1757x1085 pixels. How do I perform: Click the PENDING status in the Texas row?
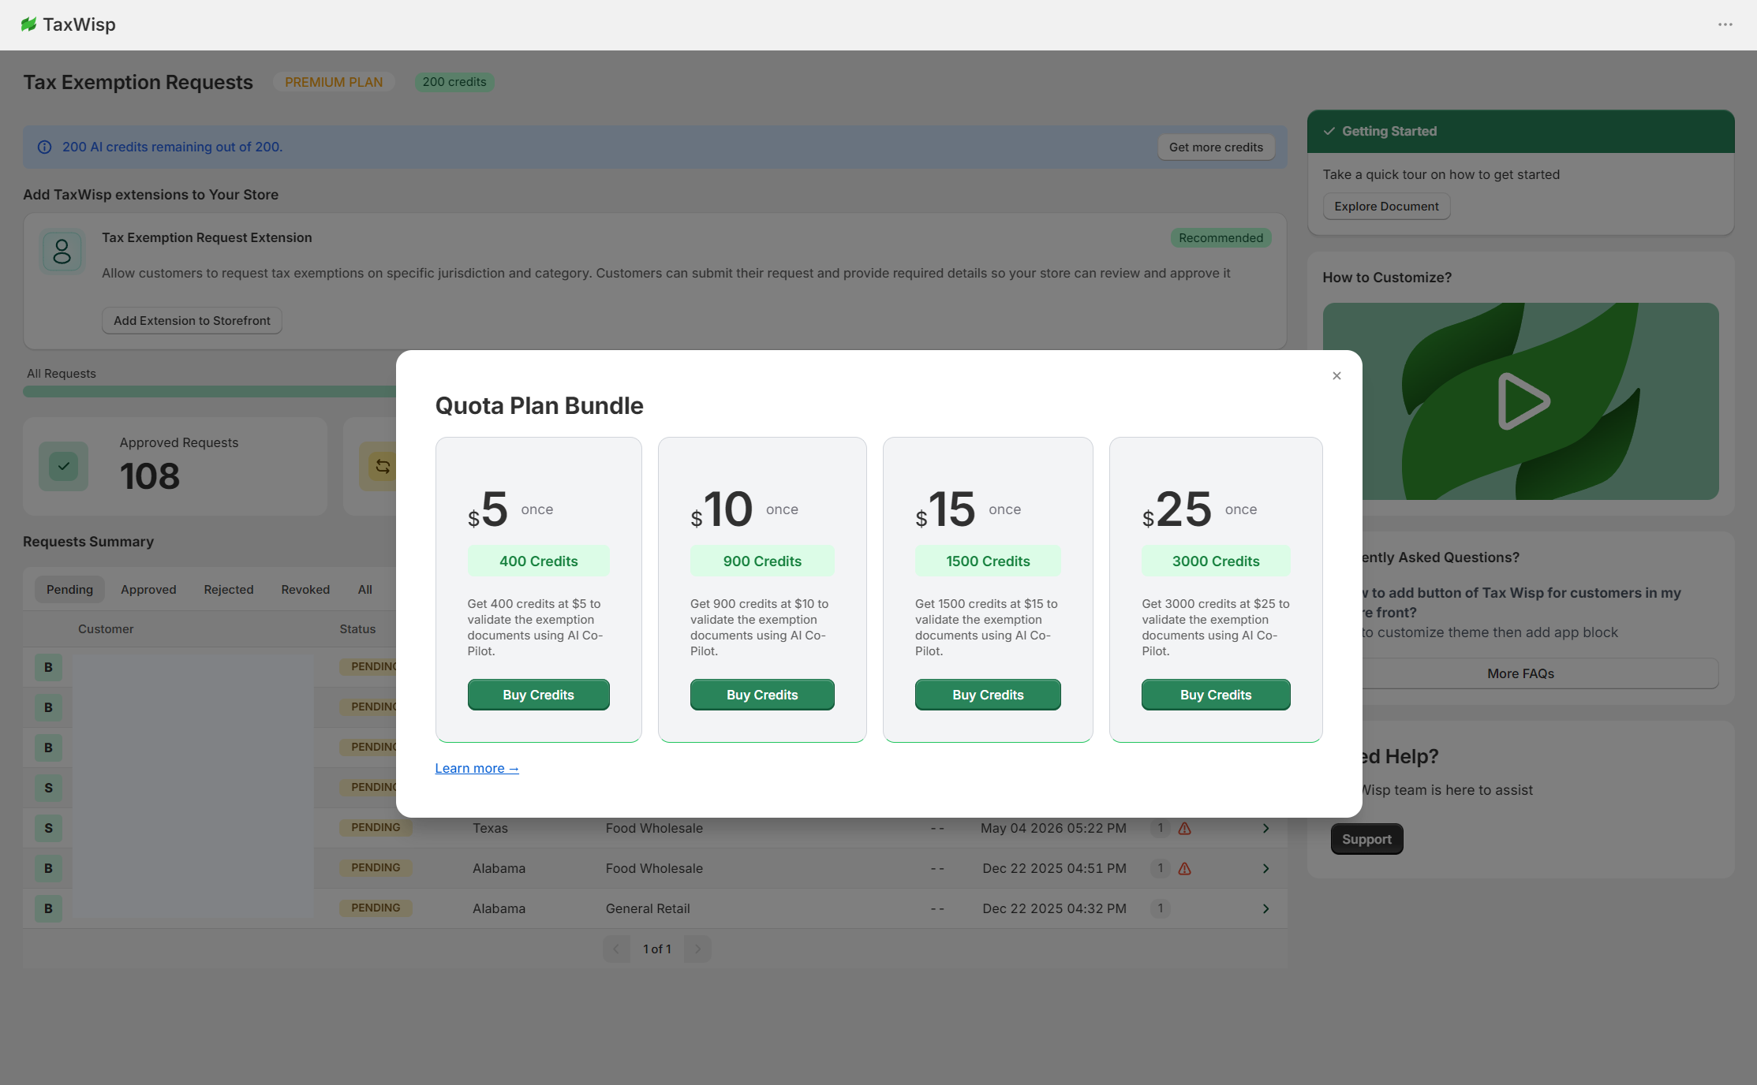point(376,828)
